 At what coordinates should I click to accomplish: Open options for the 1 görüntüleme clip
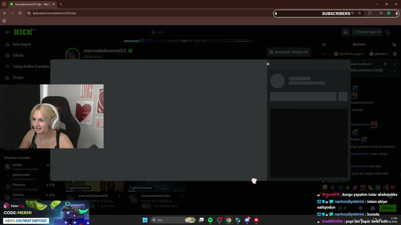pos(182,196)
